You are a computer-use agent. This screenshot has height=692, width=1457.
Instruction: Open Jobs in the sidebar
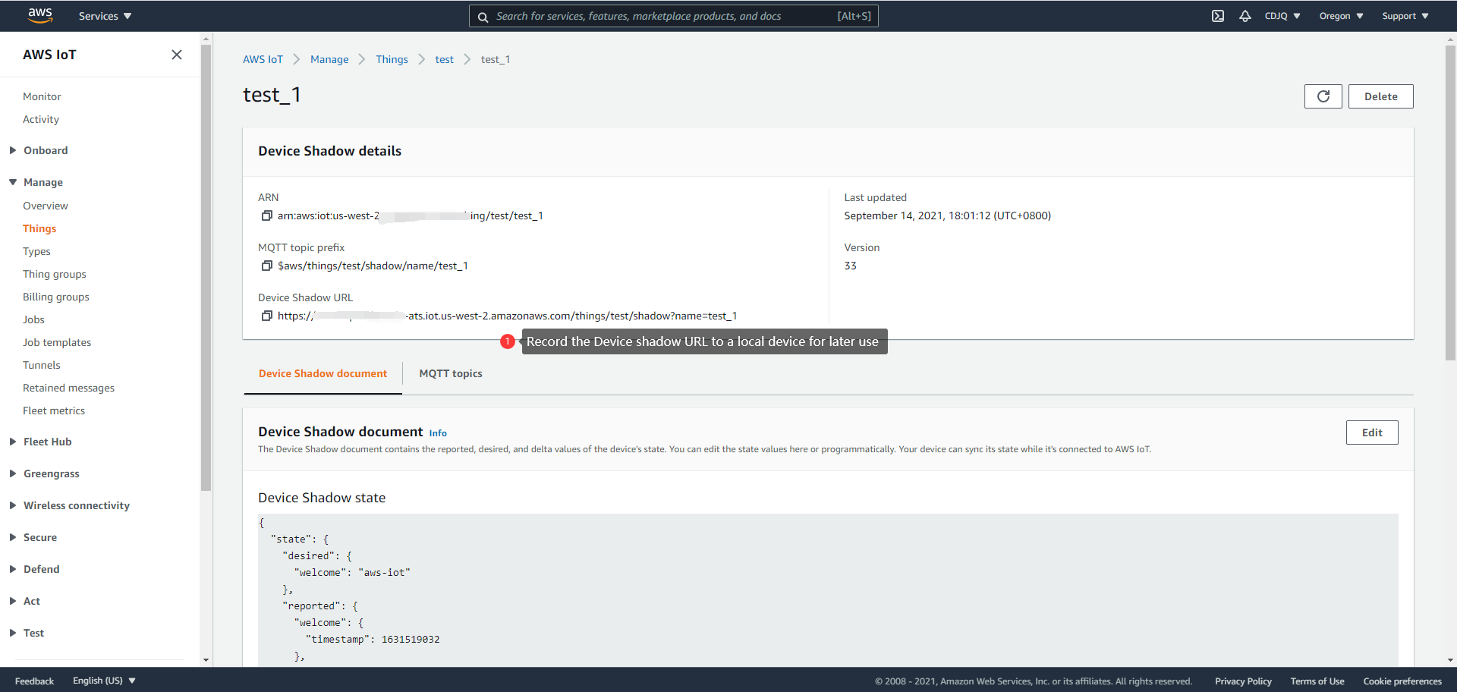click(x=33, y=319)
